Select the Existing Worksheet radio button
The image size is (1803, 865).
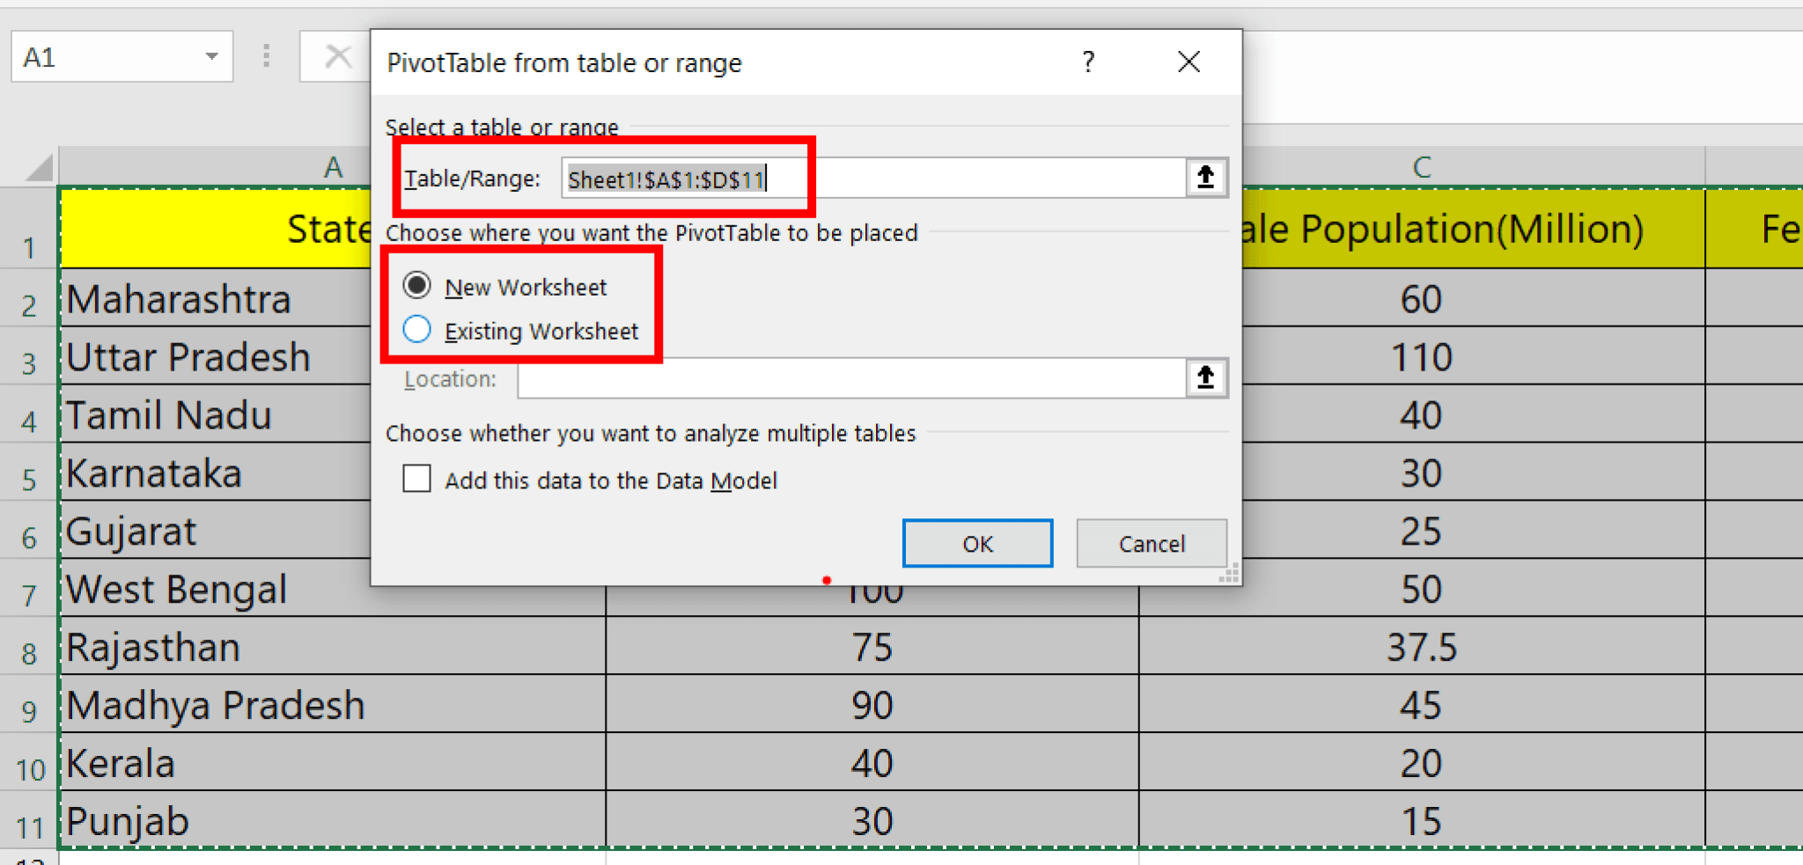(416, 329)
